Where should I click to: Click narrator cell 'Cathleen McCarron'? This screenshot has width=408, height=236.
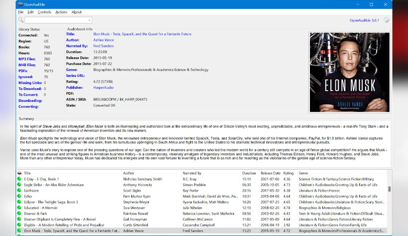pyautogui.click(x=198, y=219)
